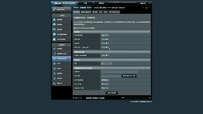Click the Logout button in the header
The image size is (203, 114).
(86, 3)
